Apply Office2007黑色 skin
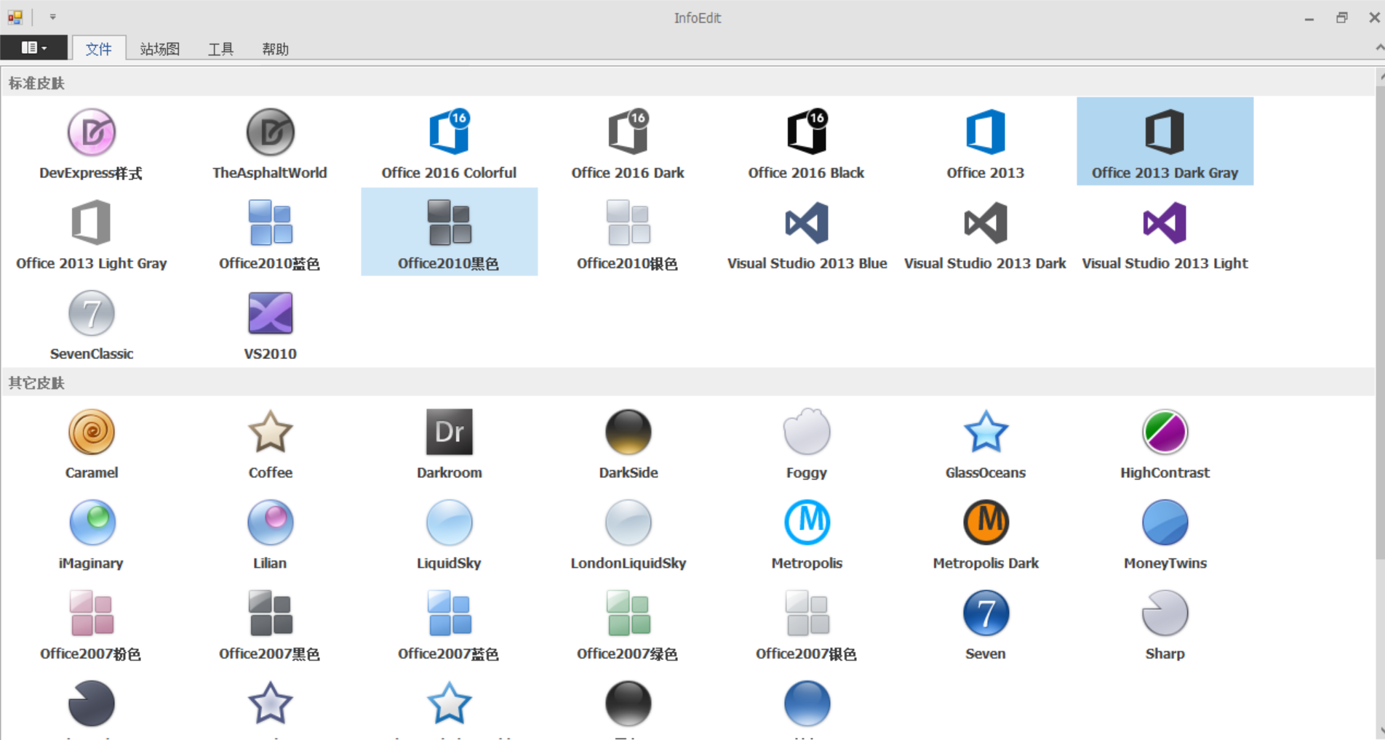This screenshot has width=1385, height=740. (270, 624)
